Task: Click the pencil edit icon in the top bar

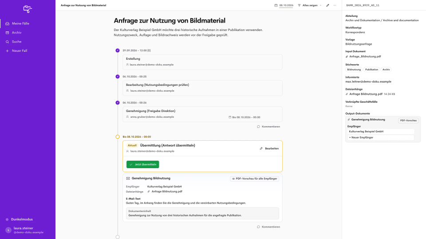Action: pyautogui.click(x=327, y=5)
